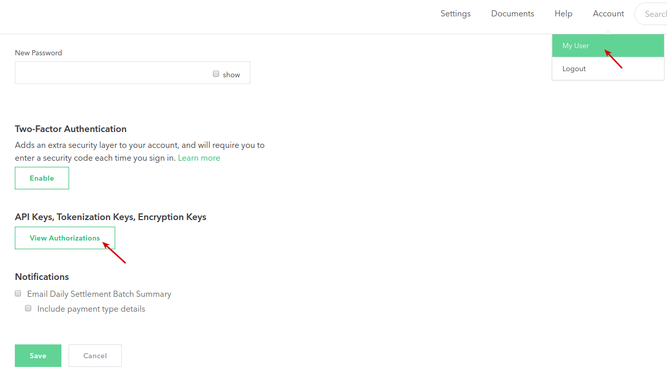This screenshot has height=370, width=667.
Task: Check Email Daily Settlement Batch Summary
Action: click(18, 293)
